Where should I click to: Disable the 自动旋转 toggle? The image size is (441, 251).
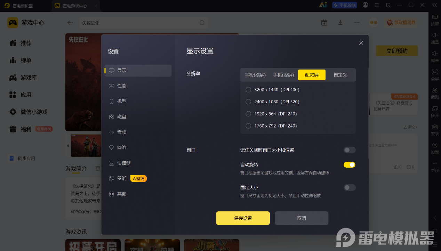click(x=350, y=165)
